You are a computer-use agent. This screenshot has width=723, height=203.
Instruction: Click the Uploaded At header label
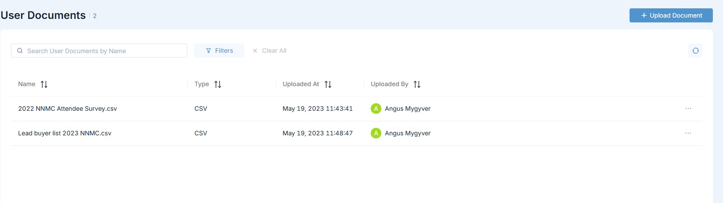pyautogui.click(x=301, y=84)
